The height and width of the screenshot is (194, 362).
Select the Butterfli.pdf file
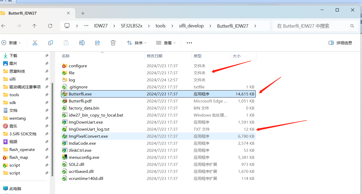pos(80,101)
